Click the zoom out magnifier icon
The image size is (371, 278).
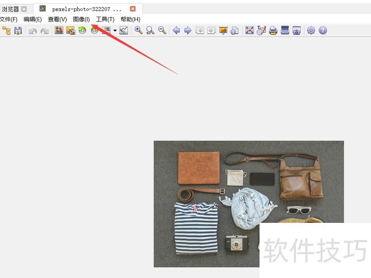click(161, 31)
